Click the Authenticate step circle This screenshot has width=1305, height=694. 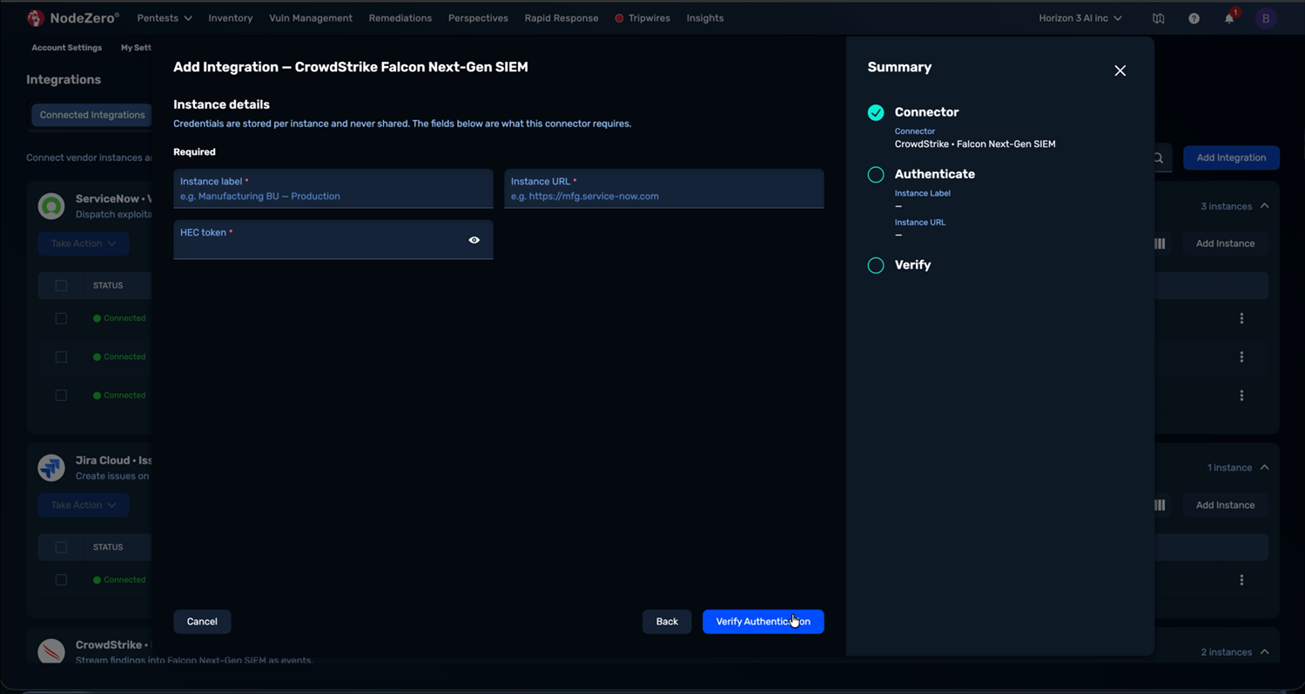tap(876, 175)
